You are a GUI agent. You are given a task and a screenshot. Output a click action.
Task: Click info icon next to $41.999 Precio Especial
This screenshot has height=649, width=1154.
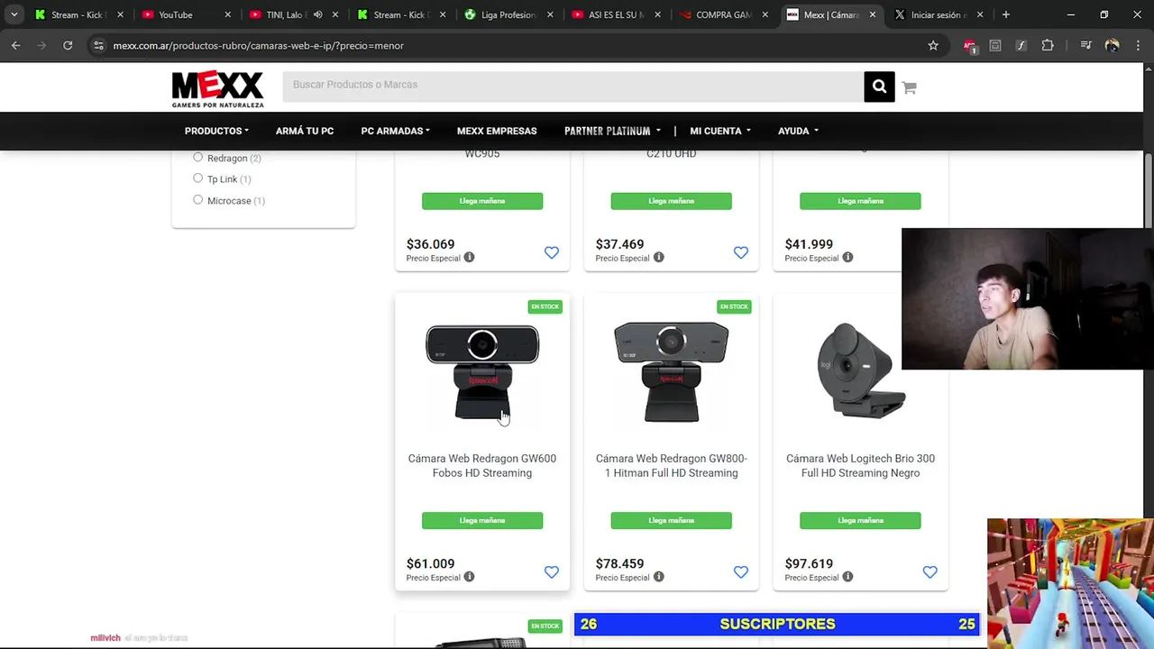tap(847, 258)
